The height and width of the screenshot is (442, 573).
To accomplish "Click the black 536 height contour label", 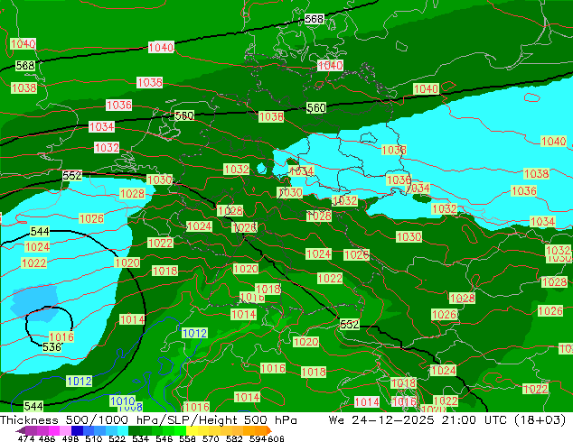I will (x=52, y=346).
